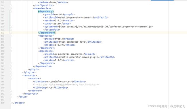The height and width of the screenshot is (109, 187).
Task: Click line number 369 in gutter
Action: [3, 24]
